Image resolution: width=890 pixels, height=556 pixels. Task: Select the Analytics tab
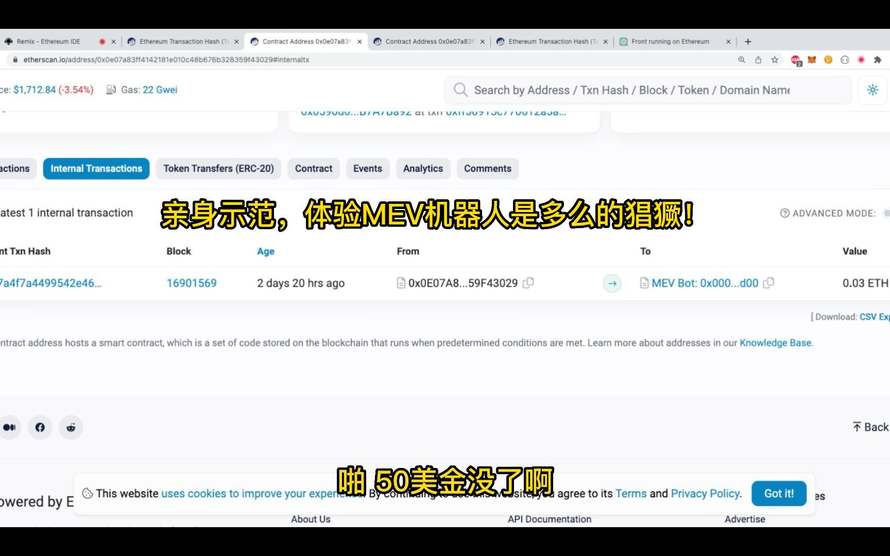[x=423, y=169]
